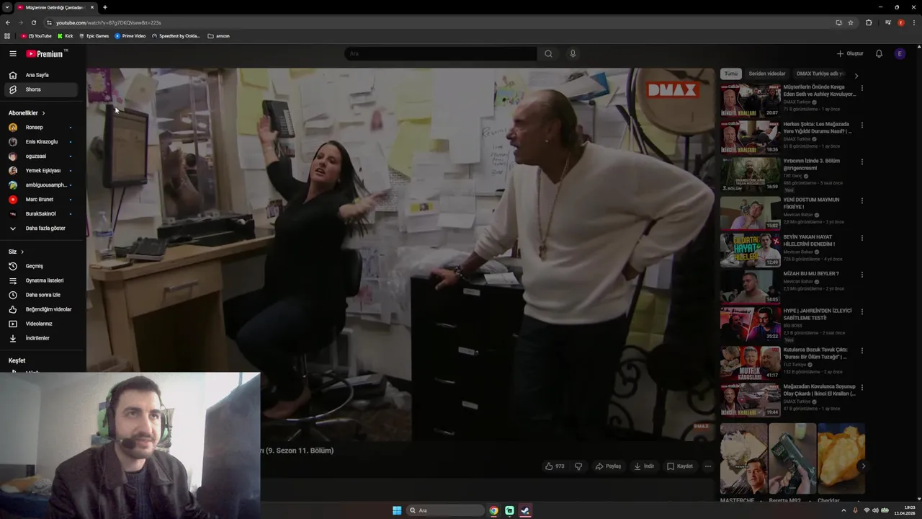Open Speedtest by Ookla bookmark

(176, 36)
